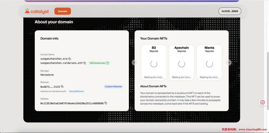Click the loading spinner on Apechain card

182,64
